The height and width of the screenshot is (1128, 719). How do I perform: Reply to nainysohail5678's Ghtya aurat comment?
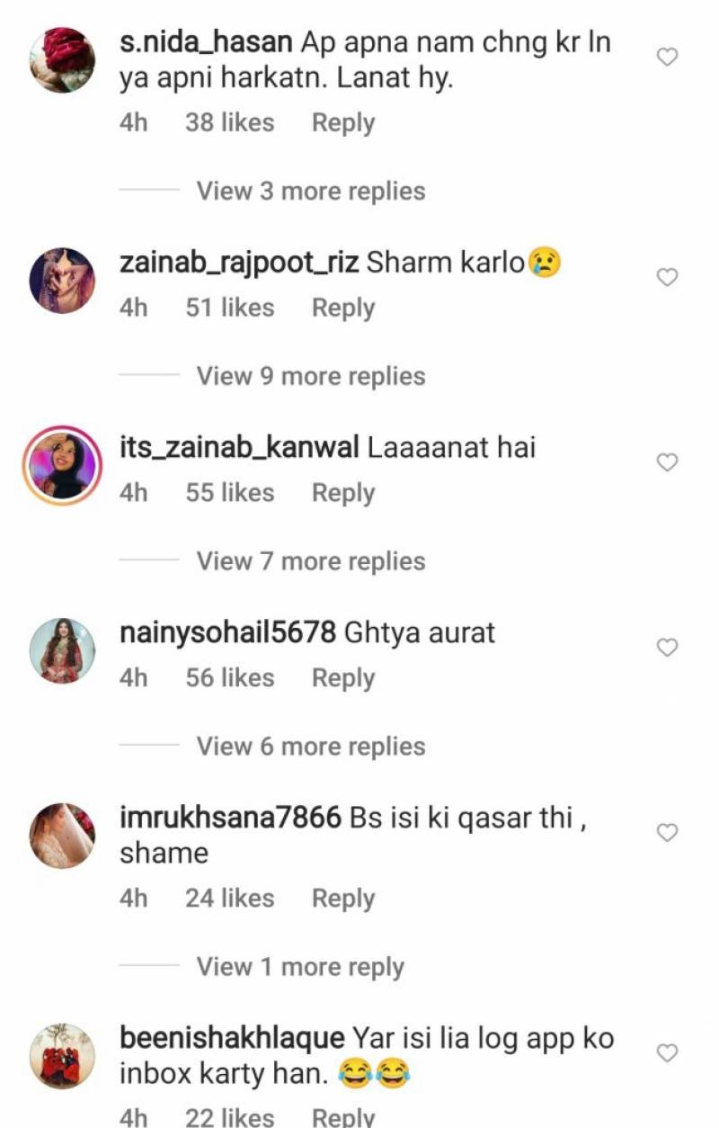[343, 678]
